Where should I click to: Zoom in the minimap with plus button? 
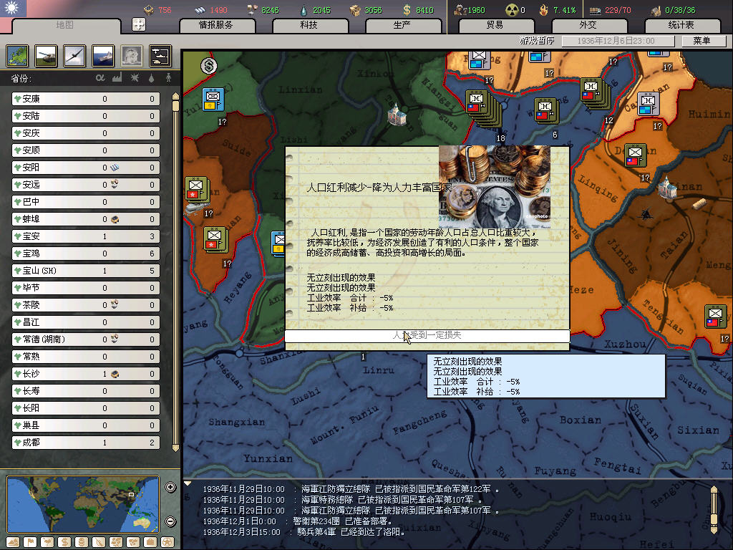point(170,487)
